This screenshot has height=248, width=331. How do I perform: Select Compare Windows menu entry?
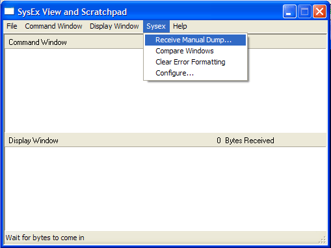pos(195,51)
